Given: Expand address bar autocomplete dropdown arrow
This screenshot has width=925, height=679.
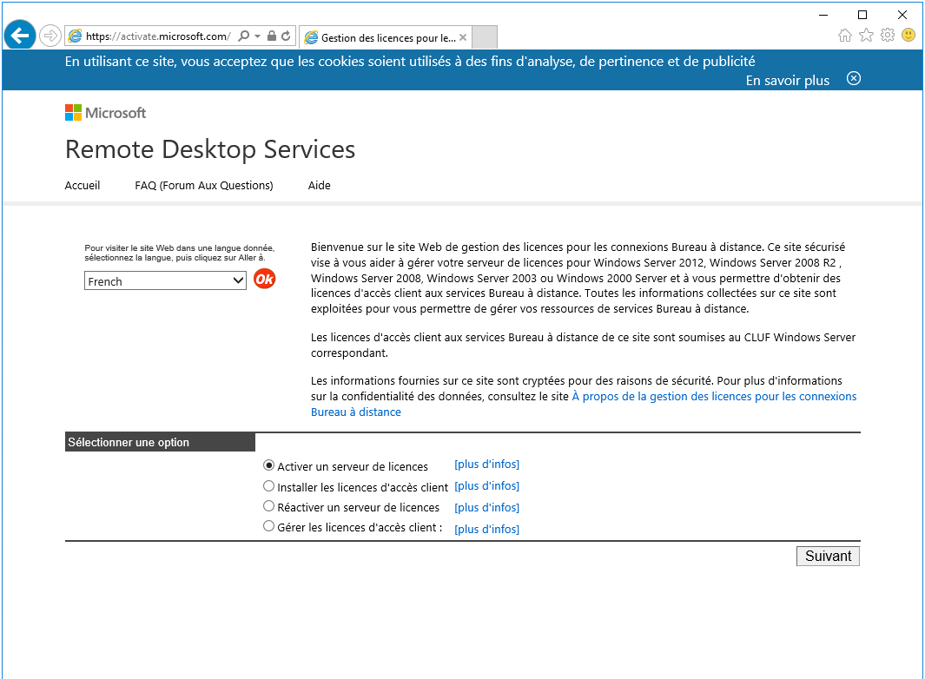Looking at the screenshot, I should point(257,36).
